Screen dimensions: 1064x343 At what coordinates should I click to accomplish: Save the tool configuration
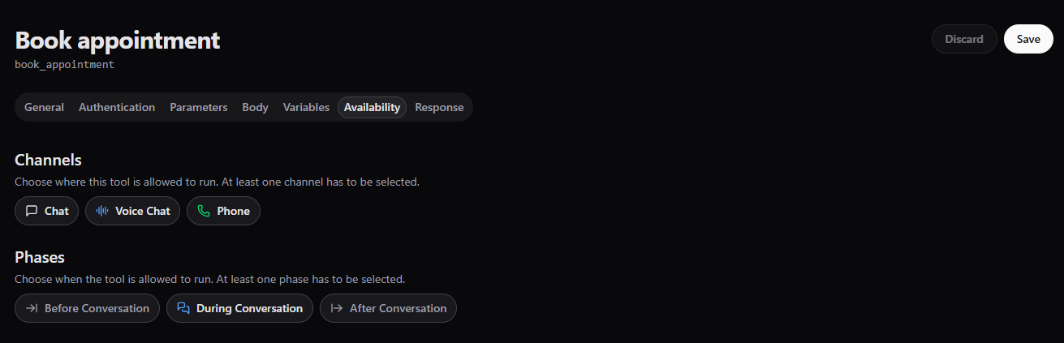pyautogui.click(x=1028, y=39)
